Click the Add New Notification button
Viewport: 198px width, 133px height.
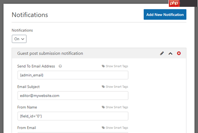[x=165, y=14]
